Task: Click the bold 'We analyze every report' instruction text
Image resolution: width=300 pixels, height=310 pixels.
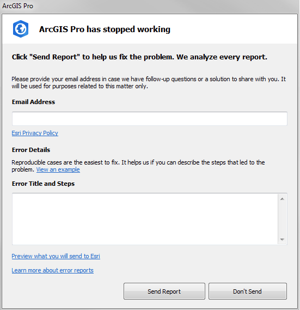Action: point(222,57)
